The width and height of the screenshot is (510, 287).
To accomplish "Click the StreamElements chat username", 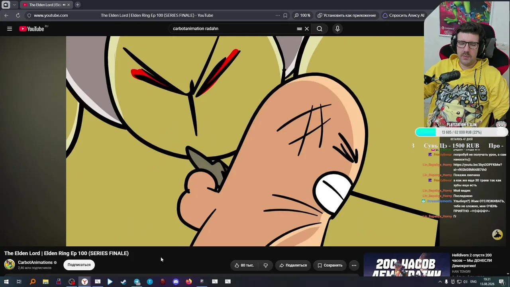I will (x=439, y=201).
